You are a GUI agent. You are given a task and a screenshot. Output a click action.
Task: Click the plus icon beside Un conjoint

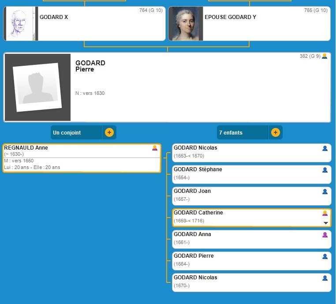tap(109, 132)
